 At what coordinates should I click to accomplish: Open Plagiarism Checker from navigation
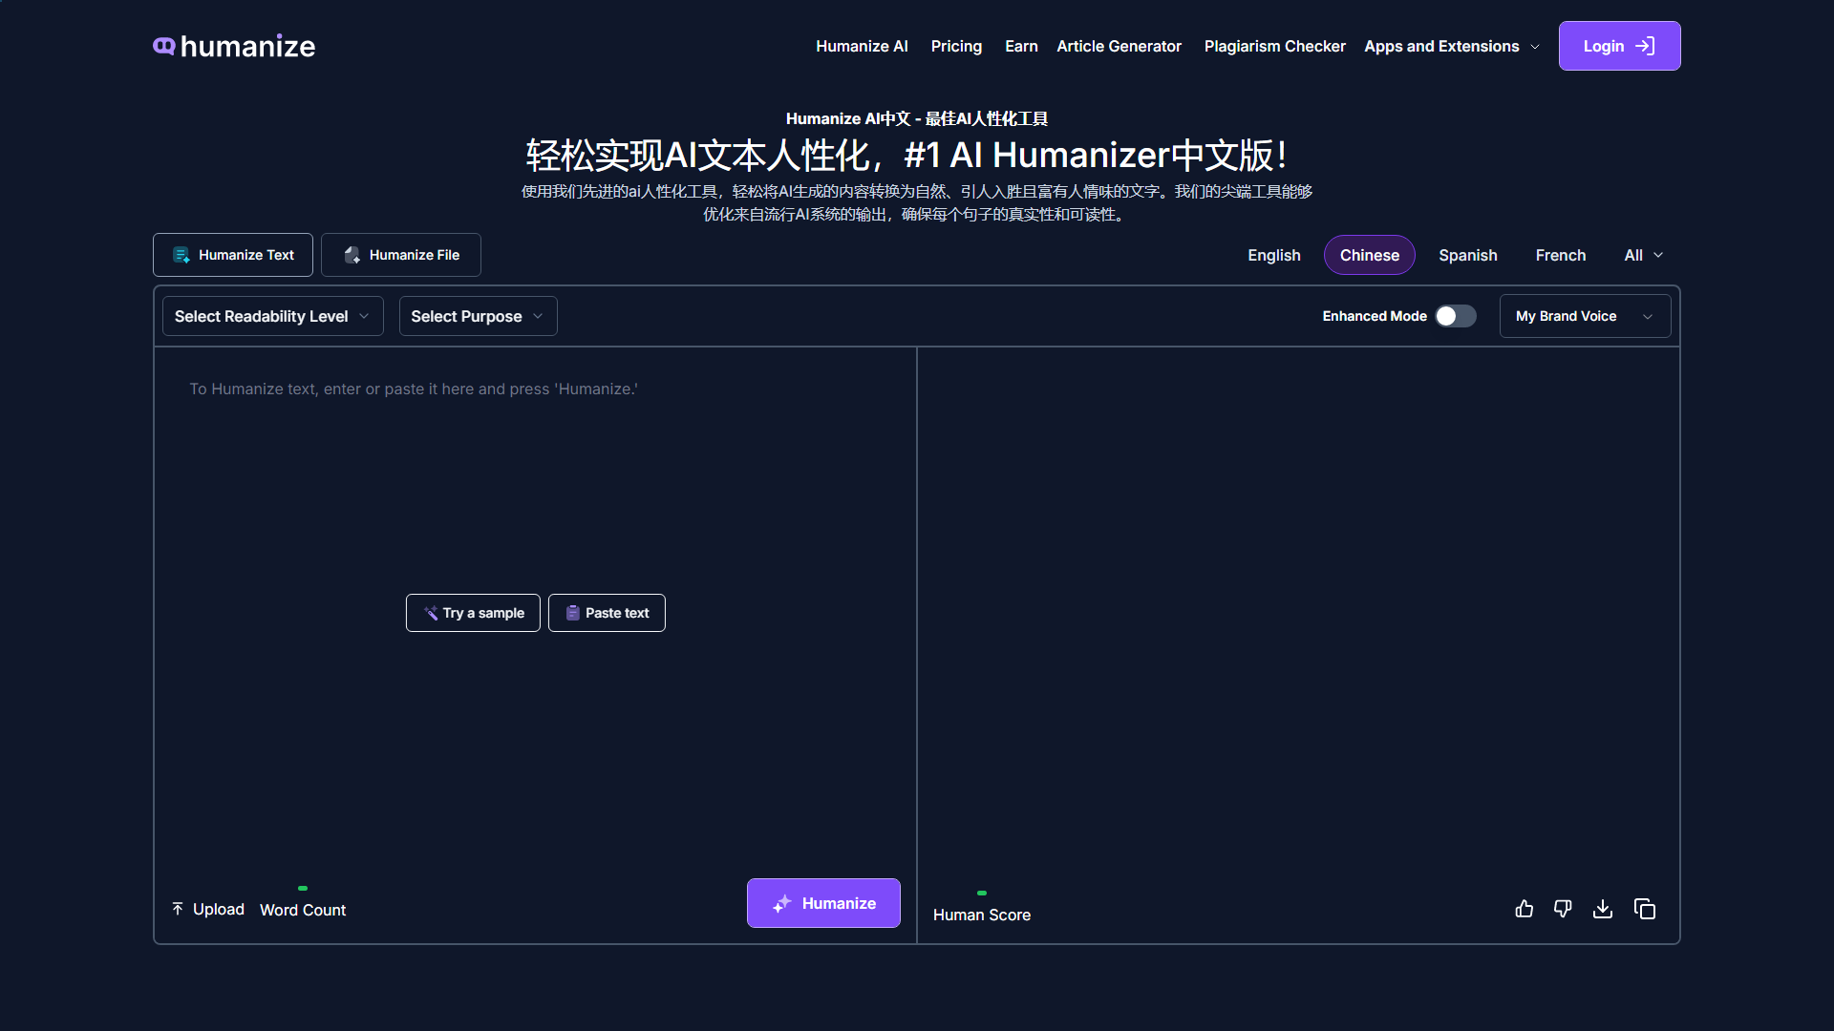[x=1274, y=46]
